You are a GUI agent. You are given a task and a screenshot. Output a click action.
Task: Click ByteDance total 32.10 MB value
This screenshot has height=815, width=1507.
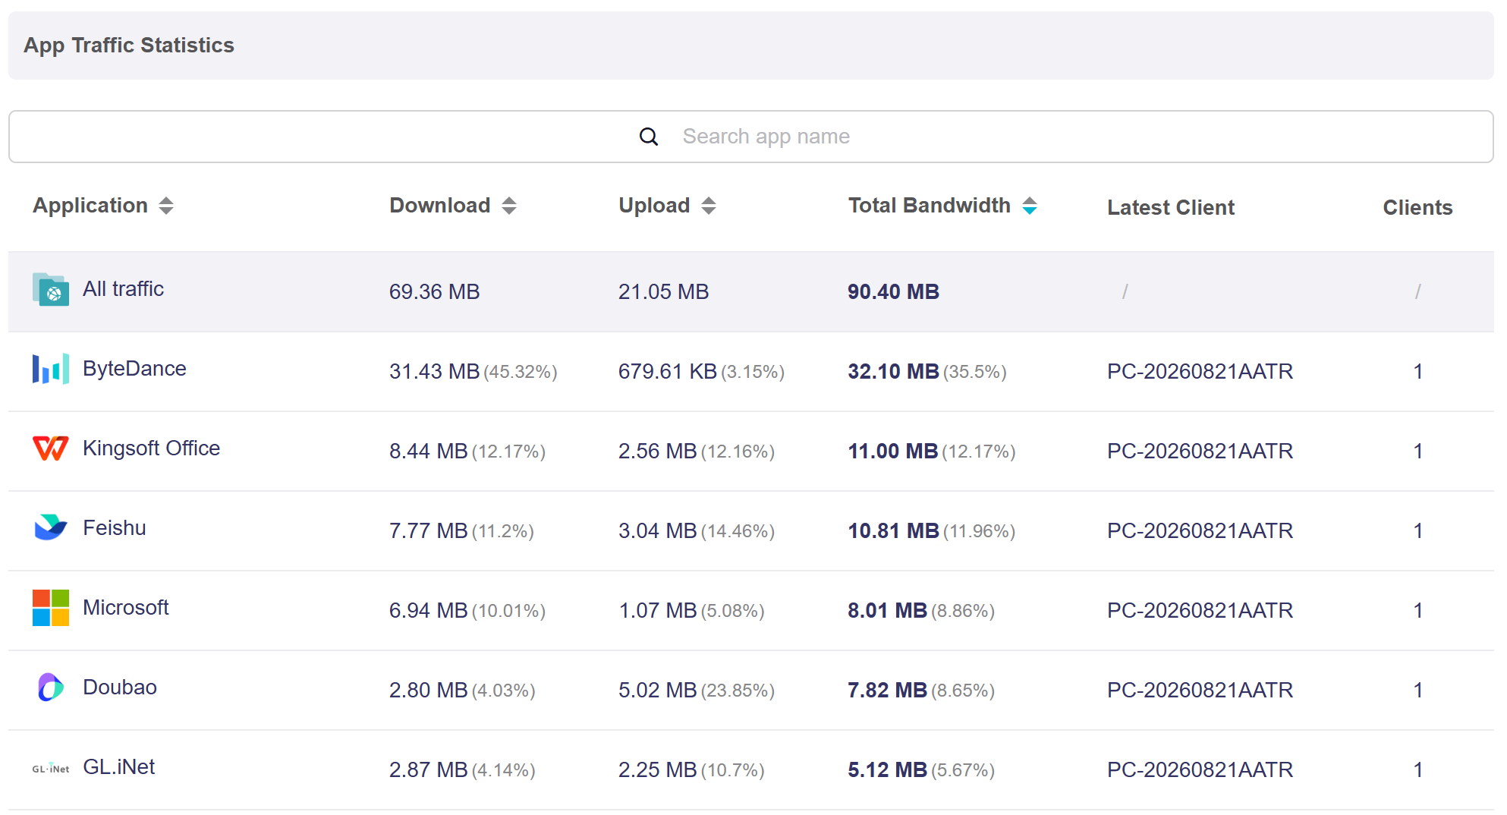[x=894, y=372]
